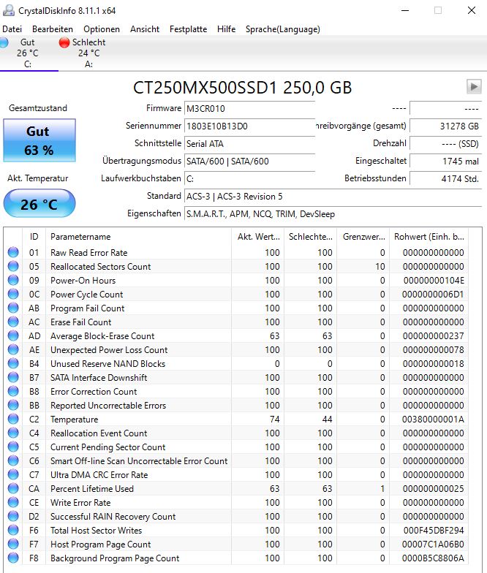
Task: Click the Akt. Wert column header
Action: pyautogui.click(x=258, y=237)
